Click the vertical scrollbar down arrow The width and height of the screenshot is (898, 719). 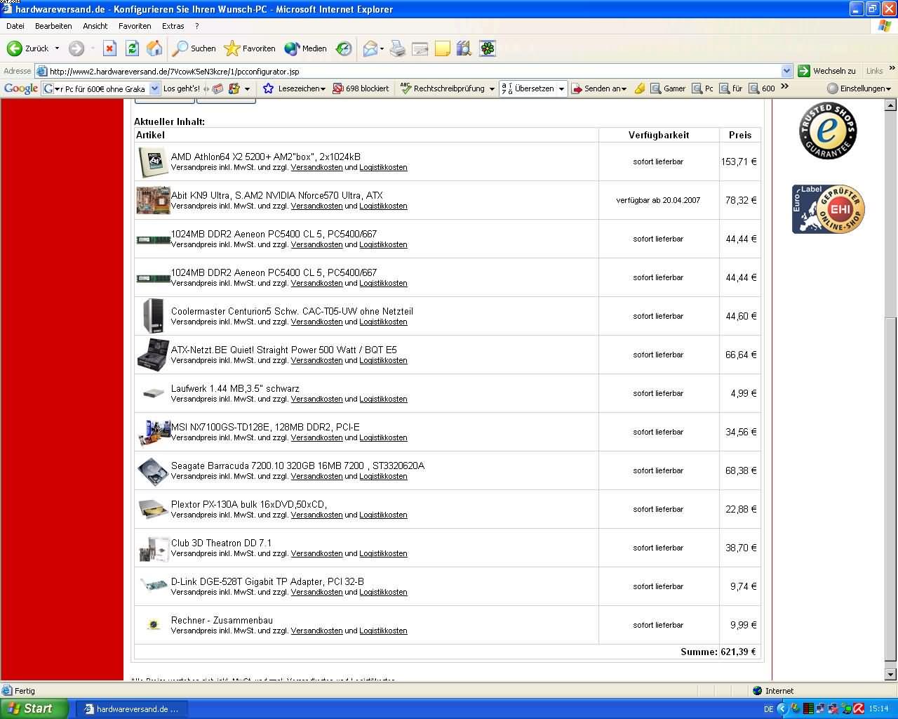click(x=890, y=674)
